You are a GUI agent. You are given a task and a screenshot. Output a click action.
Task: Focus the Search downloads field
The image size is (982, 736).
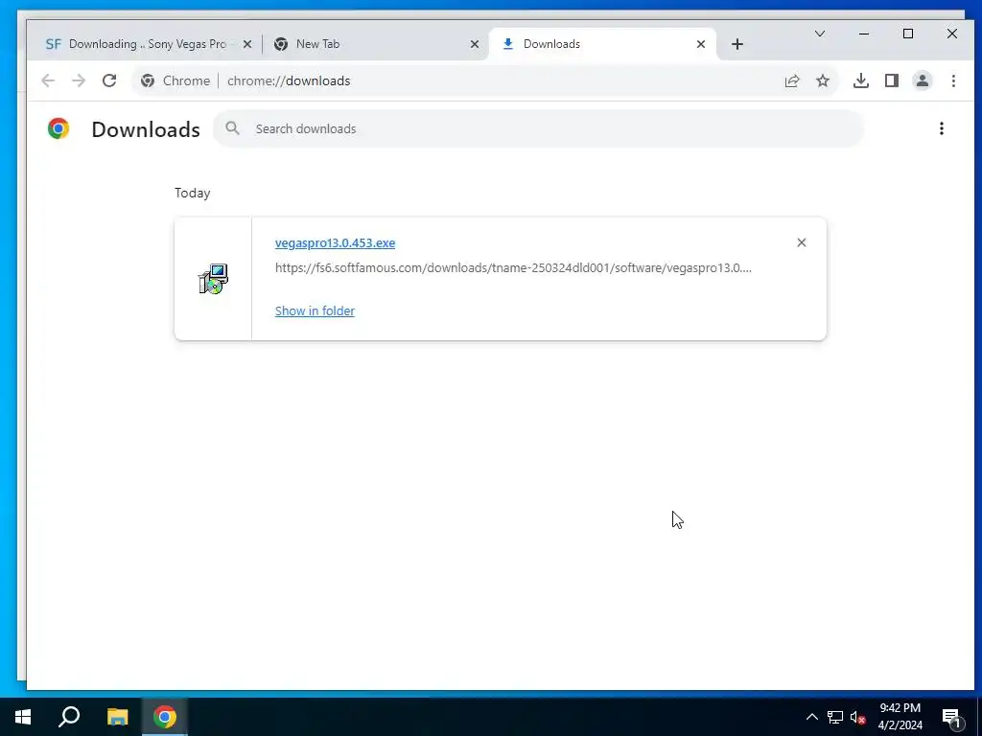tap(539, 128)
